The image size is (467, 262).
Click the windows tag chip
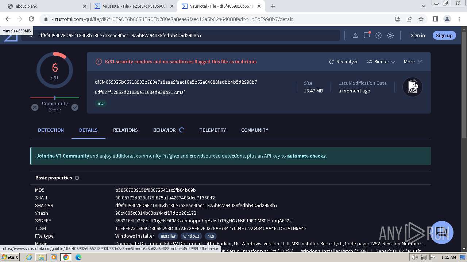pyautogui.click(x=191, y=236)
